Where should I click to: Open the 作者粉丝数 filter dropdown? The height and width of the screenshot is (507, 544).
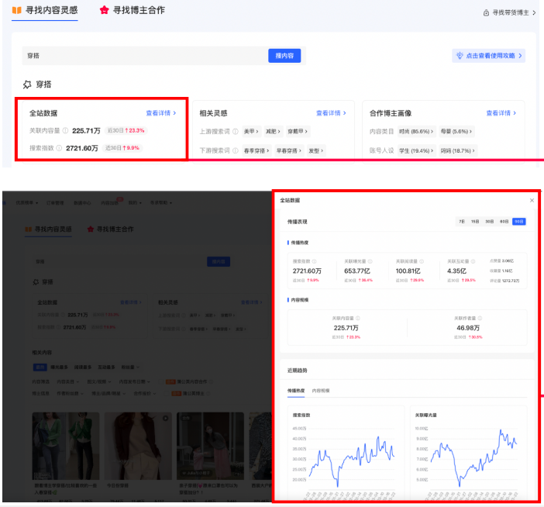(x=70, y=394)
